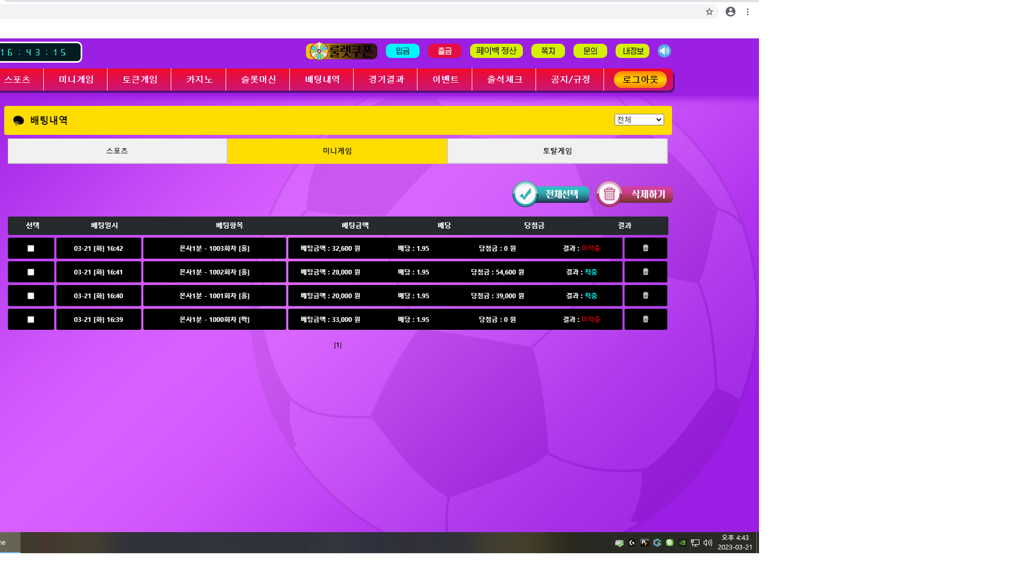
Task: Click page number [1] link
Action: 338,345
